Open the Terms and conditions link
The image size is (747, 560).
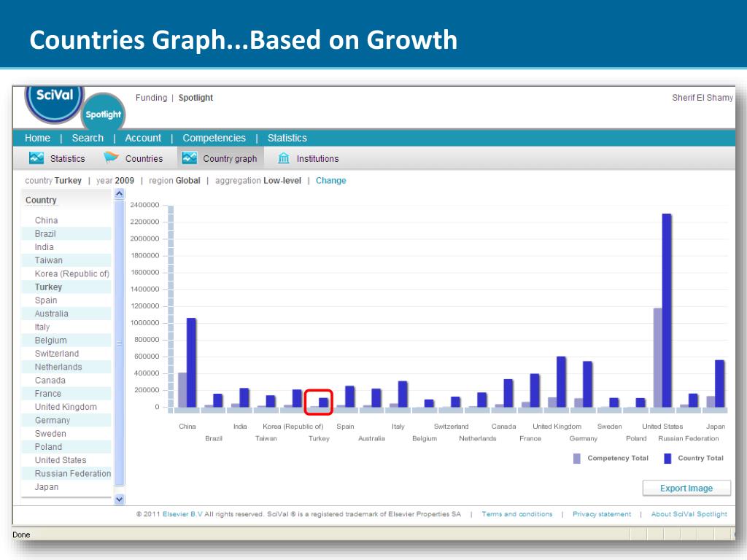pyautogui.click(x=517, y=514)
